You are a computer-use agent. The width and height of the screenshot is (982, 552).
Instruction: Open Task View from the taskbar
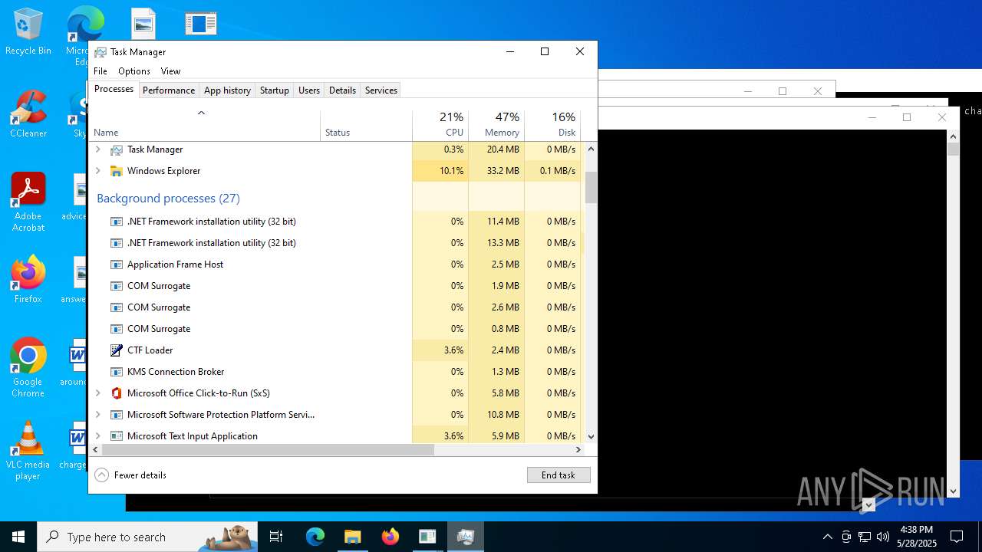(276, 537)
